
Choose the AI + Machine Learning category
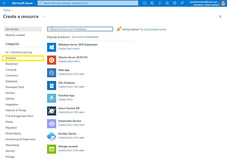pos(19,52)
